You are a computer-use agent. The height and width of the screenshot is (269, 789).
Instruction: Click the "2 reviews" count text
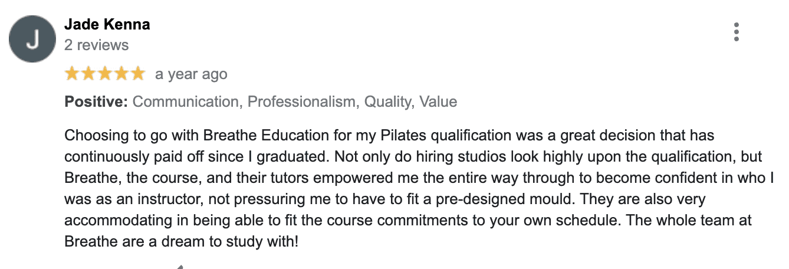97,45
